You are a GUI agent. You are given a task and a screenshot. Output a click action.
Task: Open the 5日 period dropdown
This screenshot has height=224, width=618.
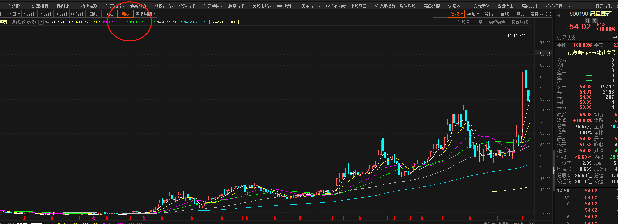[x=15, y=14]
